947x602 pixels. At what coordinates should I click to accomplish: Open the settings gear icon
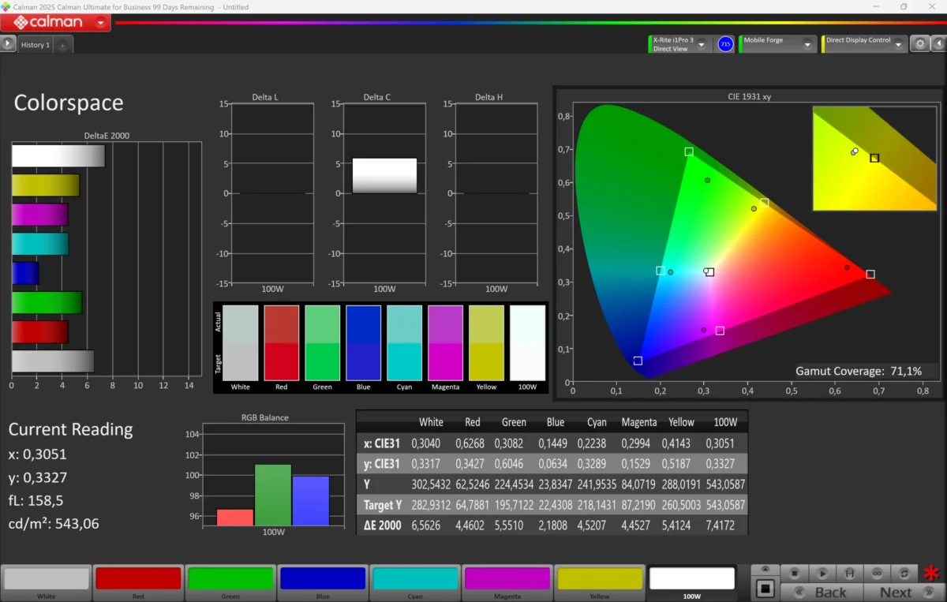(x=920, y=44)
